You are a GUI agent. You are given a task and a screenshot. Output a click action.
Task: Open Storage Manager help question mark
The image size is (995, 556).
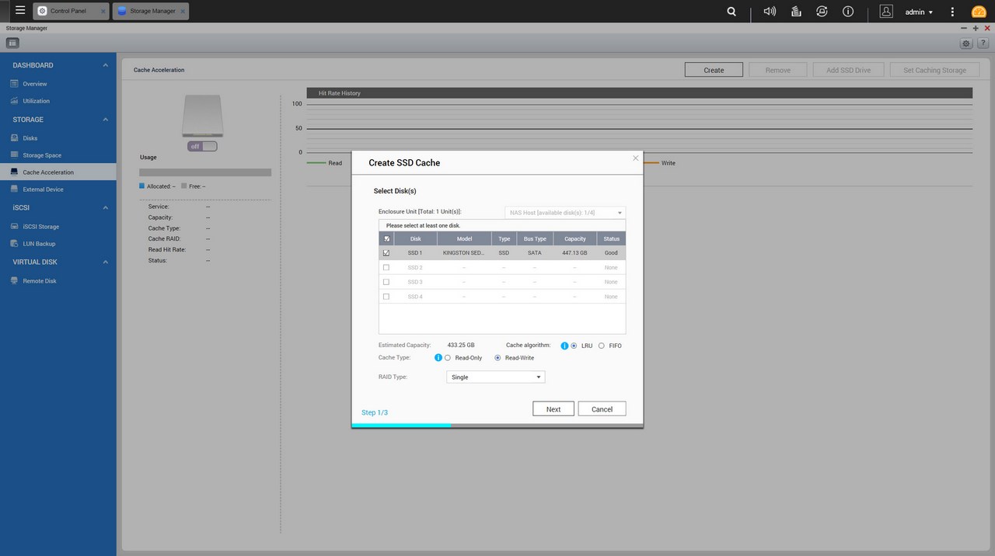(983, 43)
